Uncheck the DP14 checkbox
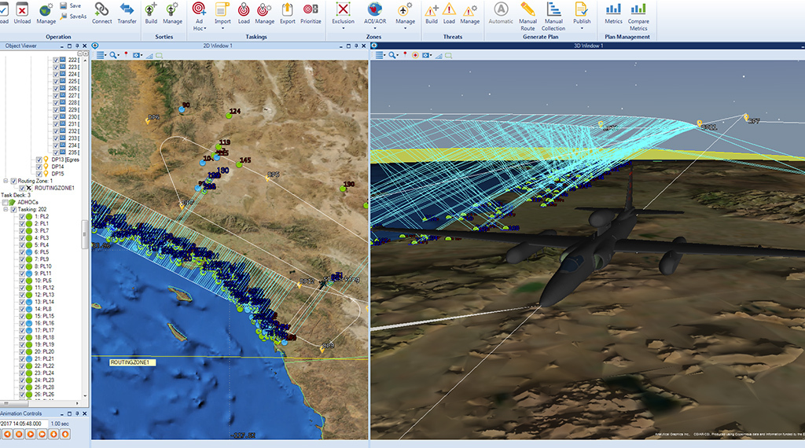Viewport: 805px width, 448px height. click(39, 167)
